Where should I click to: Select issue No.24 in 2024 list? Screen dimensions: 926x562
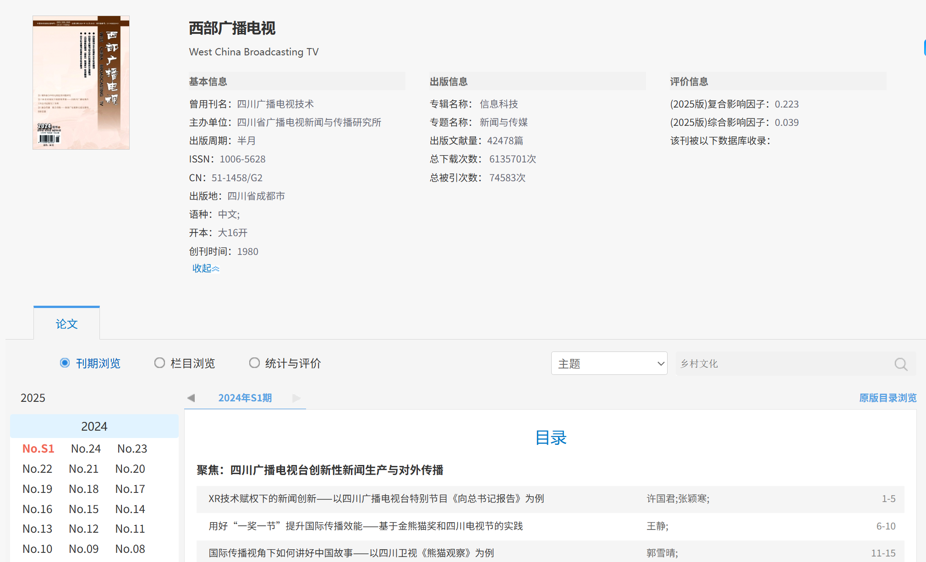pos(86,449)
